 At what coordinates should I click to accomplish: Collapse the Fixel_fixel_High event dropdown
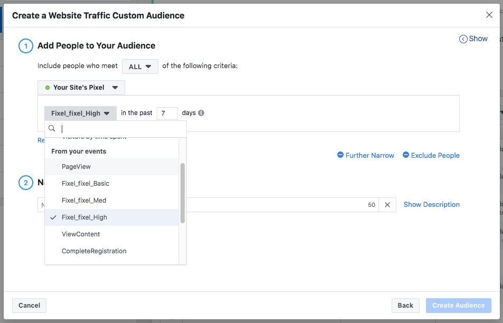point(80,113)
